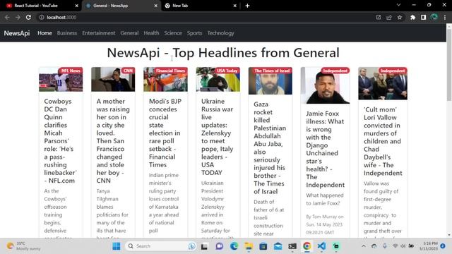Open page in app icon in address bar
The image size is (452, 254).
click(x=379, y=17)
